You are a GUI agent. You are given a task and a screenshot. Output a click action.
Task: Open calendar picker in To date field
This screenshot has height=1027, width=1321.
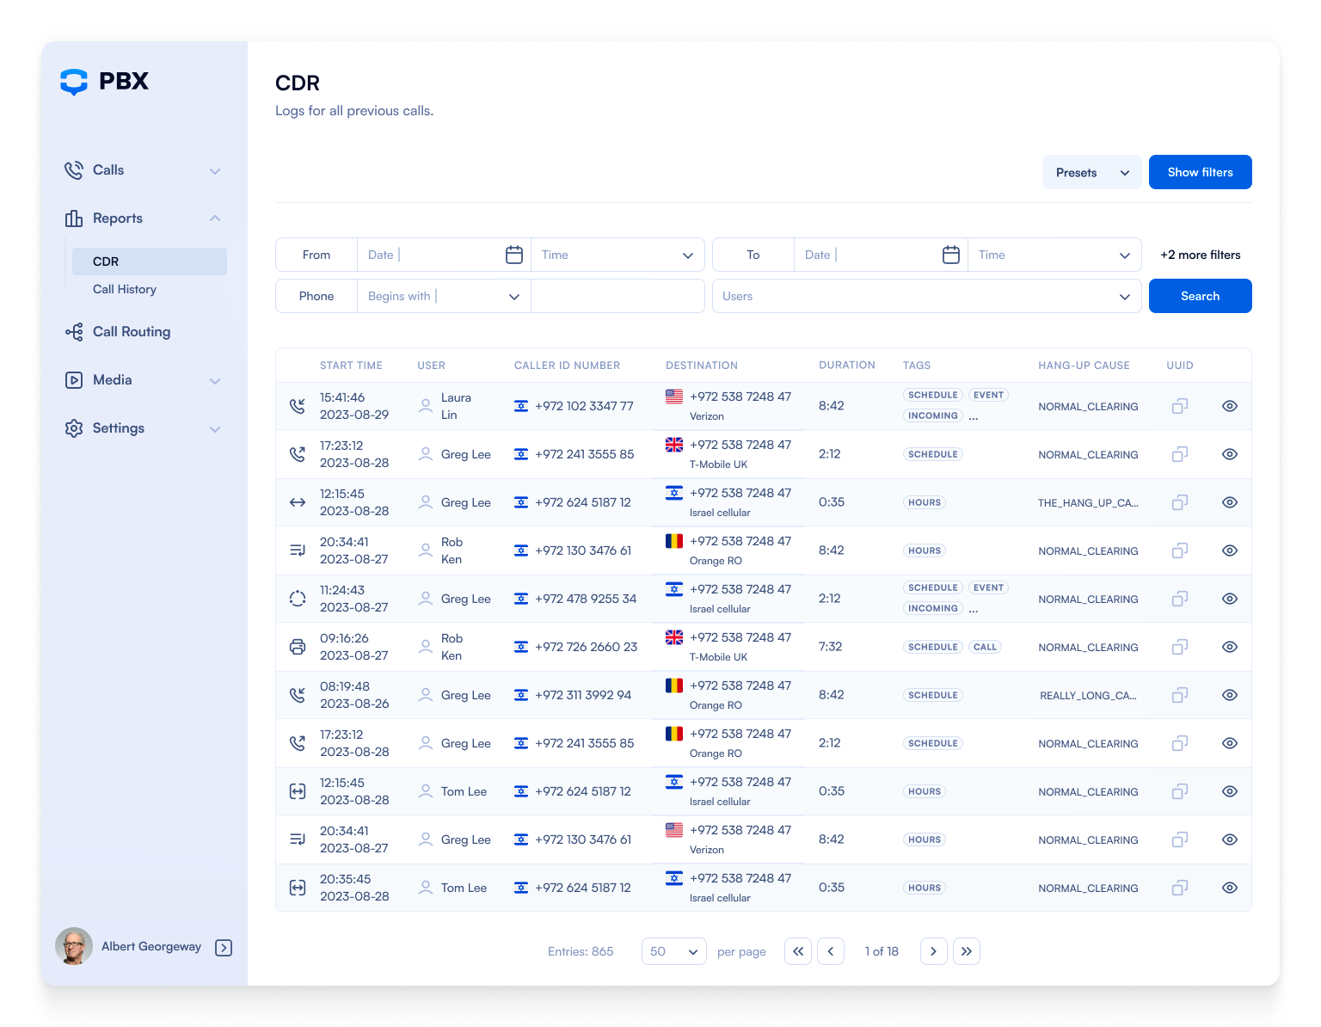(951, 255)
